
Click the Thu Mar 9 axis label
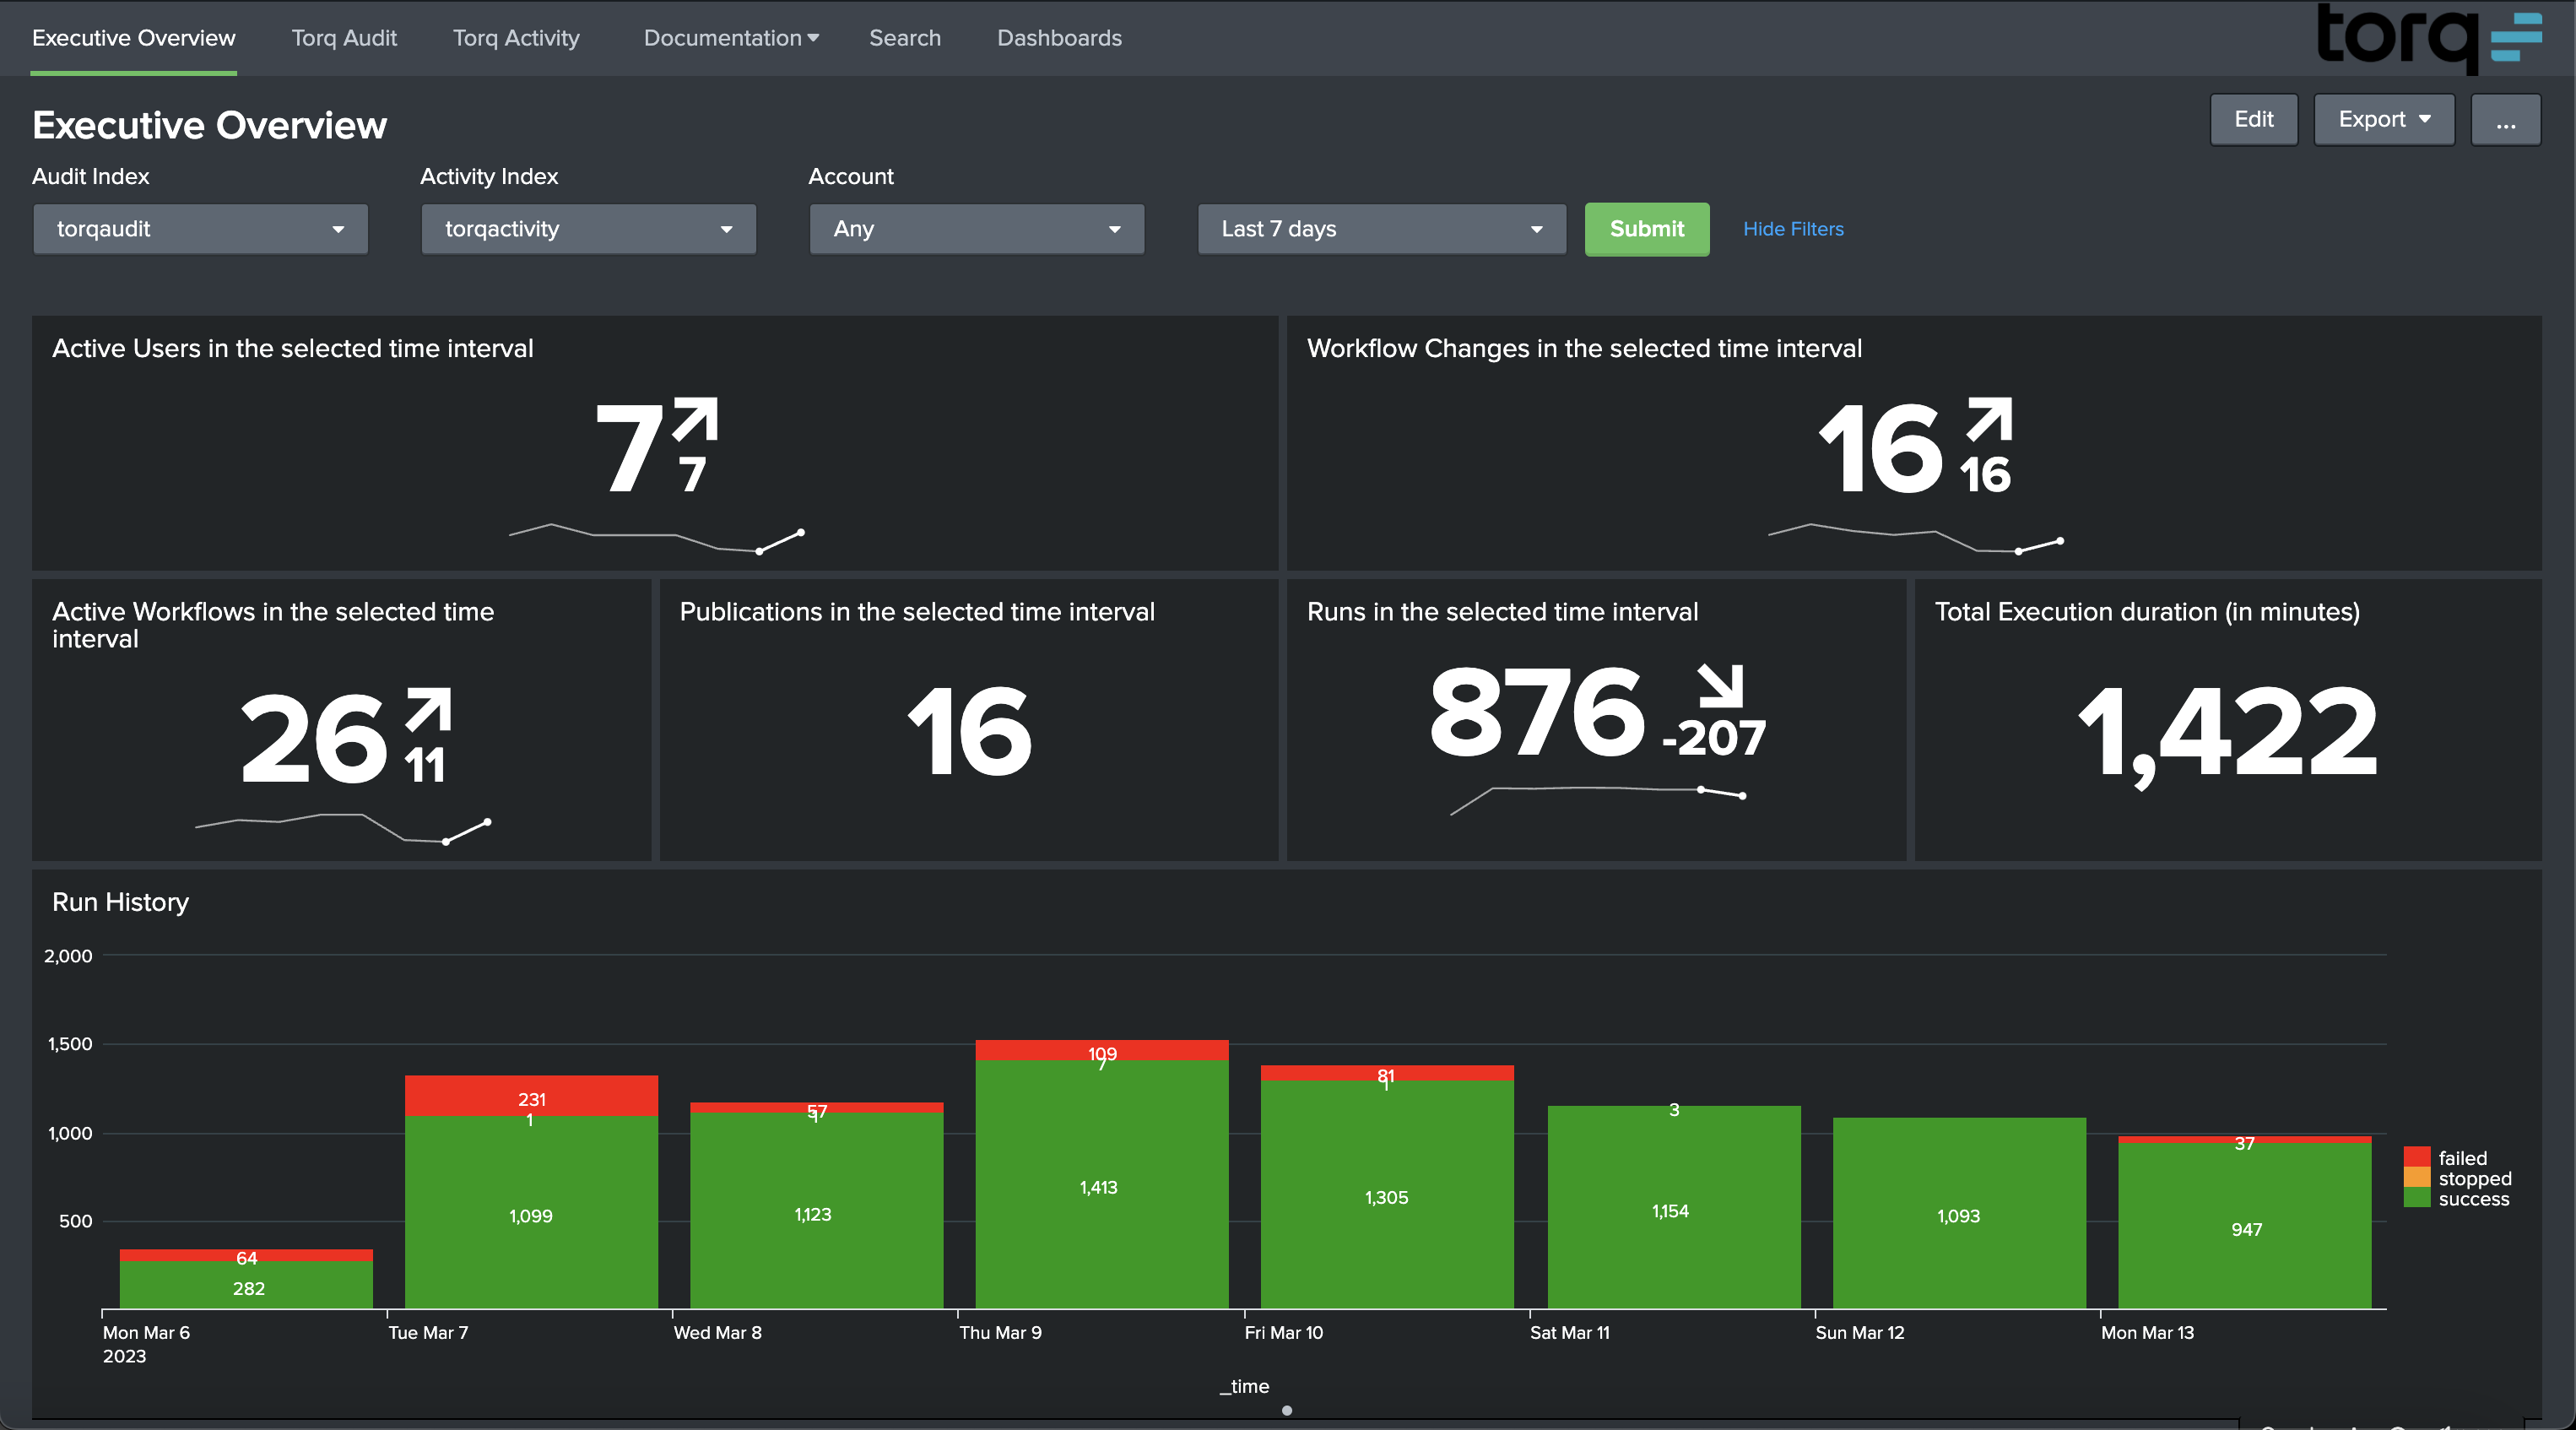coord(1000,1332)
